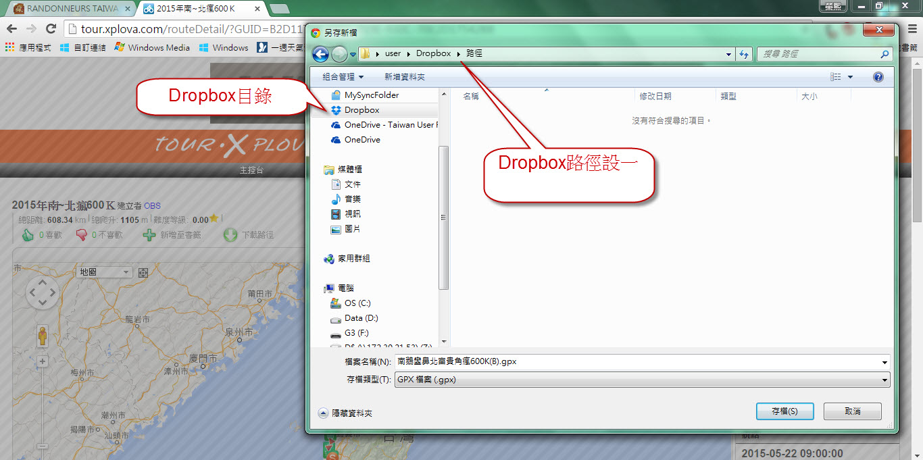923x460 pixels.
Task: Reload the page in Chrome
Action: pos(51,29)
